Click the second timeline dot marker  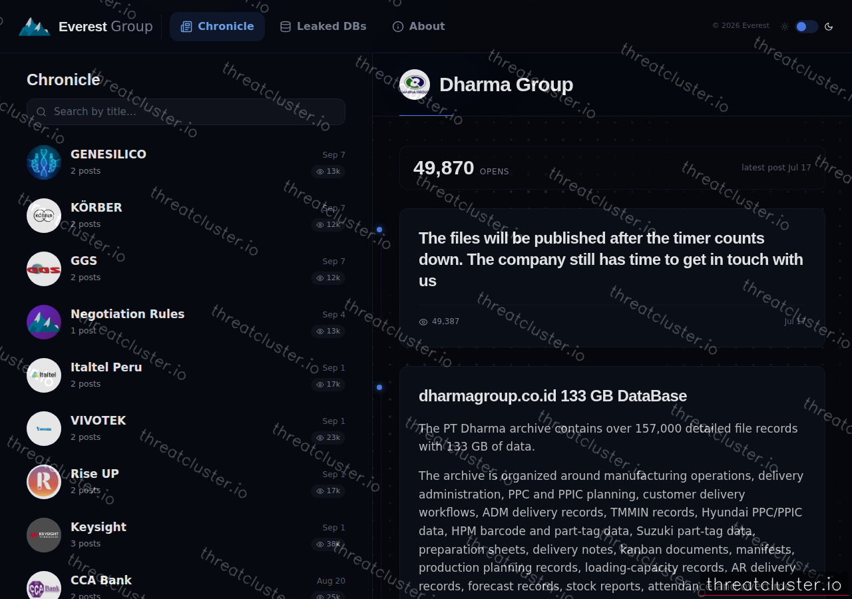[x=379, y=387]
